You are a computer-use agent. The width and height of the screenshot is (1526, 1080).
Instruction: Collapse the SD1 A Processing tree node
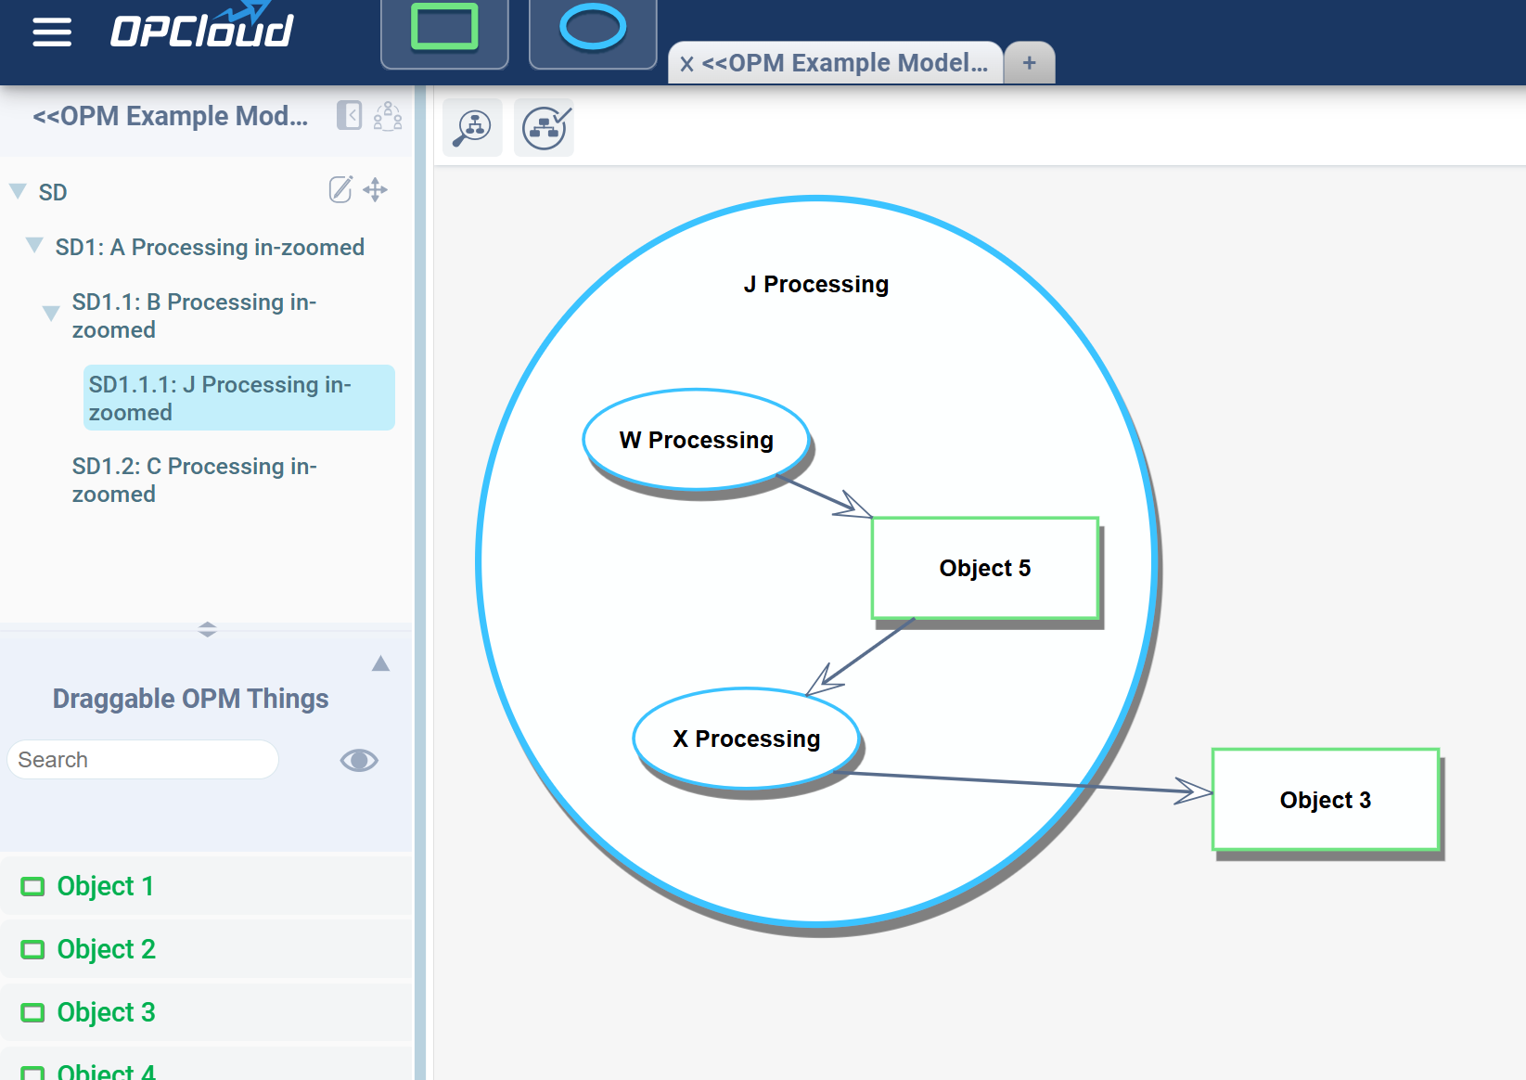[34, 246]
